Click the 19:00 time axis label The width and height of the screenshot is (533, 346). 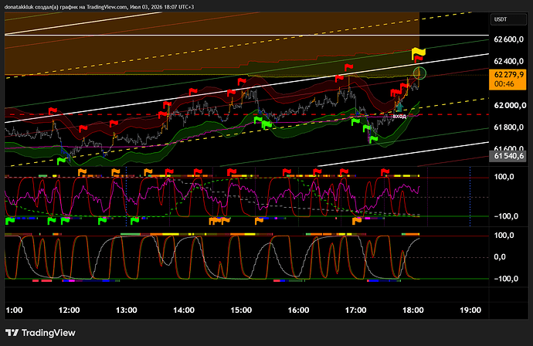[x=470, y=310]
